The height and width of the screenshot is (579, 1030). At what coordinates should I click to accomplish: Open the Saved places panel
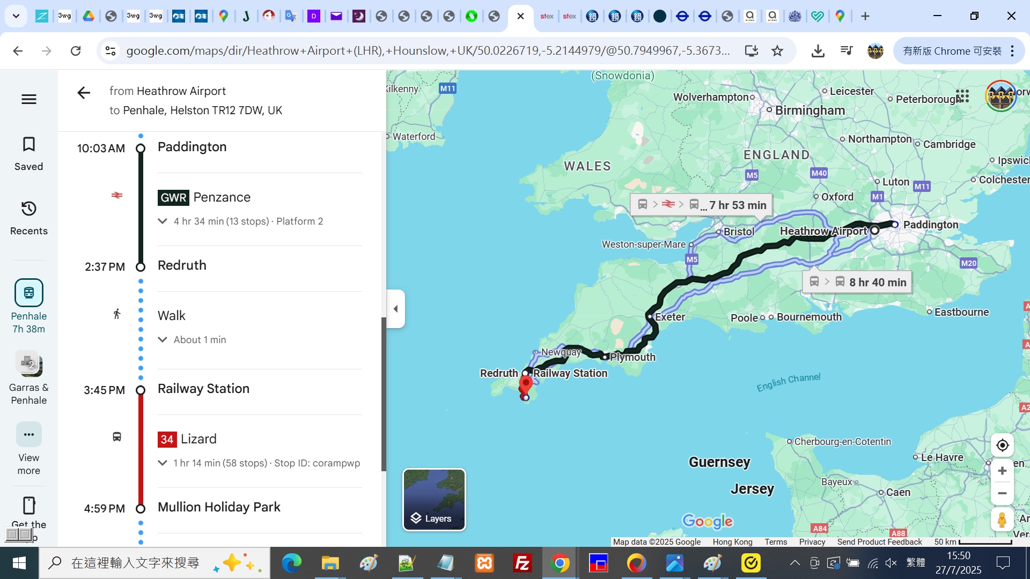tap(29, 153)
